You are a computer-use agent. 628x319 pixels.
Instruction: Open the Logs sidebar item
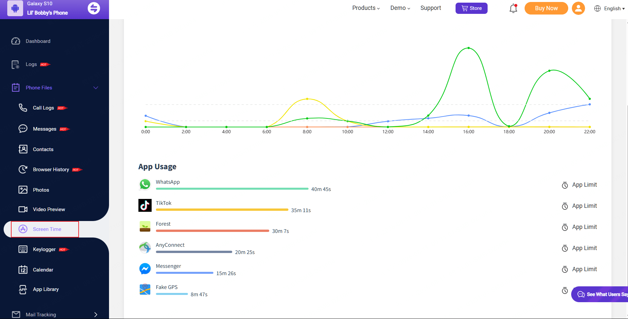pos(31,64)
